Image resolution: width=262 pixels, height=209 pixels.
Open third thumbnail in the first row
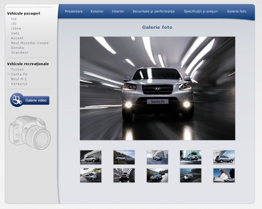pyautogui.click(x=157, y=157)
